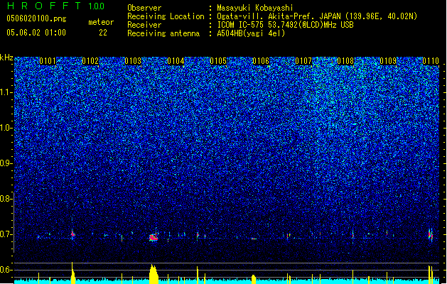Select the A504HB(yagi 4el) antenna text
Image resolution: width=447 pixels, height=284 pixels.
[251, 33]
